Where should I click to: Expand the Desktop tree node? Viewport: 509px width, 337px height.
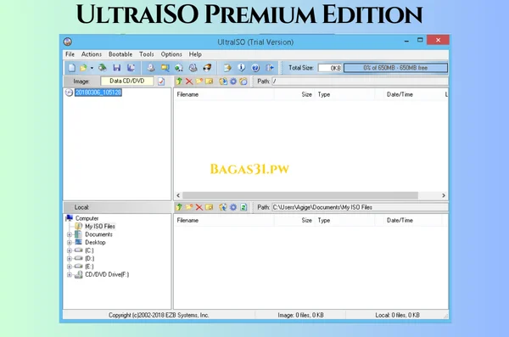click(70, 243)
